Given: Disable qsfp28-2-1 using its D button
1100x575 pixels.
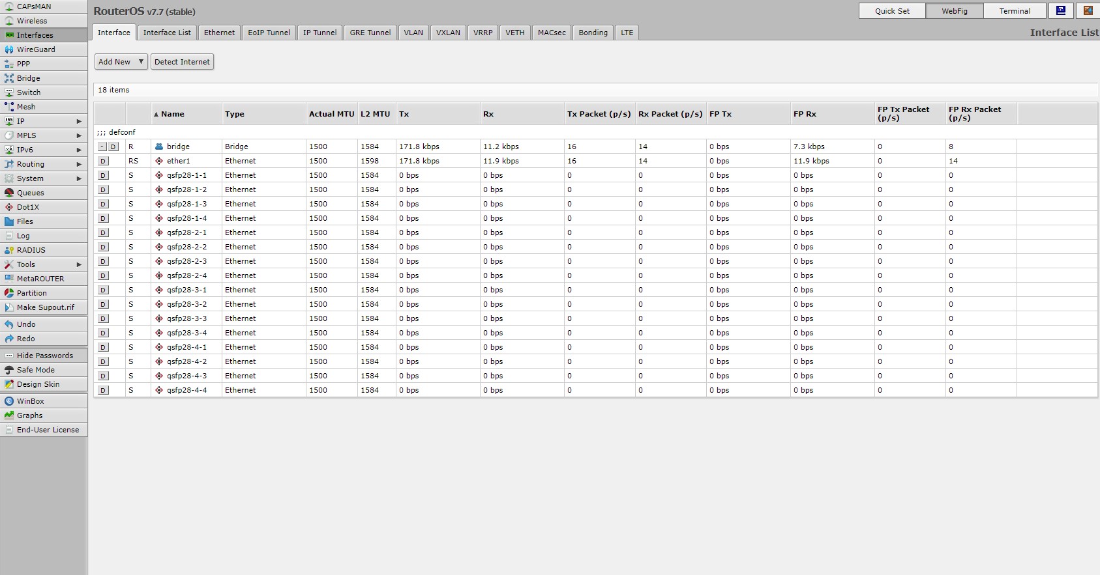Looking at the screenshot, I should point(103,233).
